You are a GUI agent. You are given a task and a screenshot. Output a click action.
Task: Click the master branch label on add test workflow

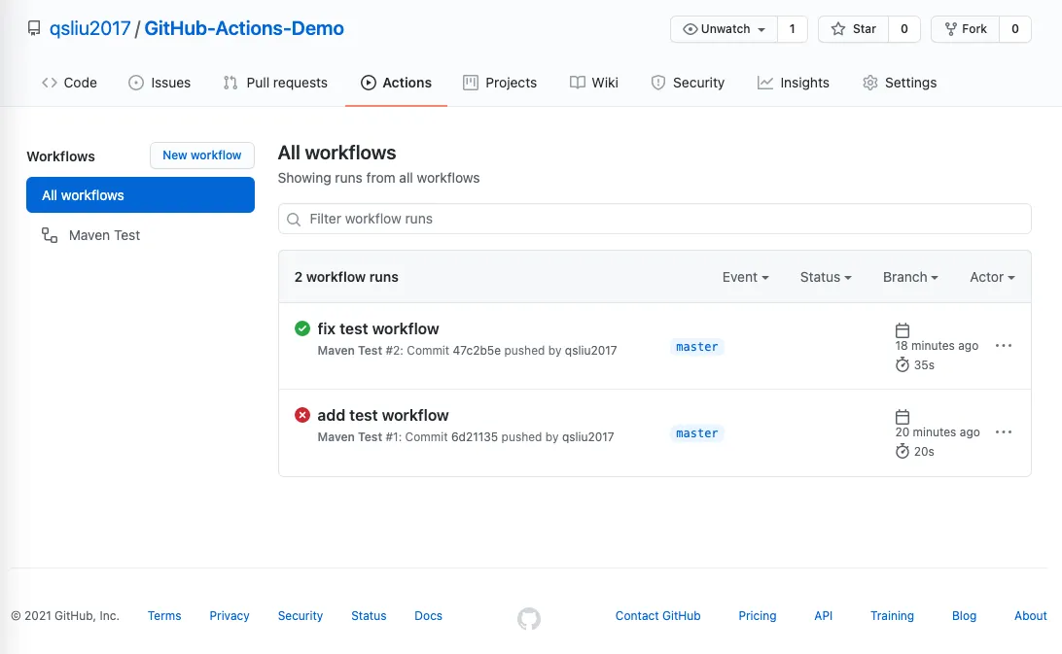696,433
